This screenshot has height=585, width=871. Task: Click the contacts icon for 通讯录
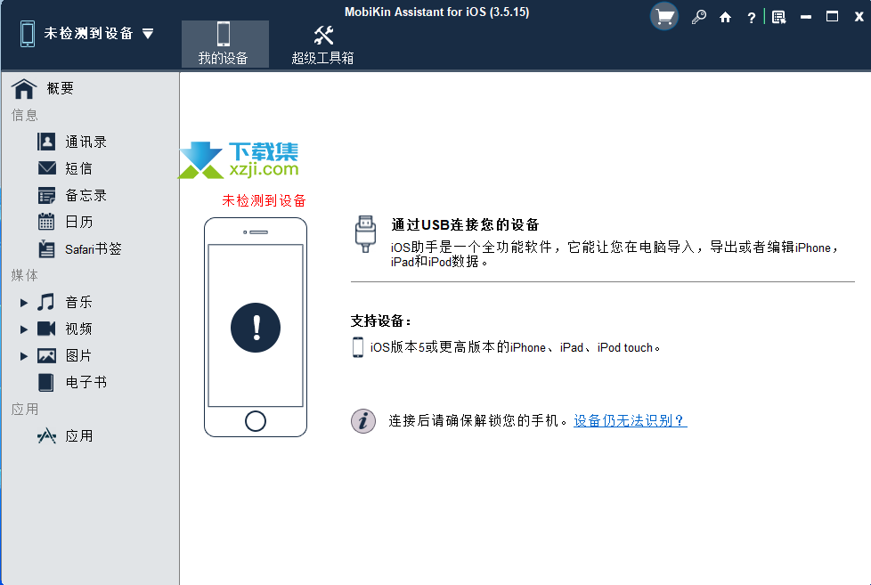click(x=46, y=142)
